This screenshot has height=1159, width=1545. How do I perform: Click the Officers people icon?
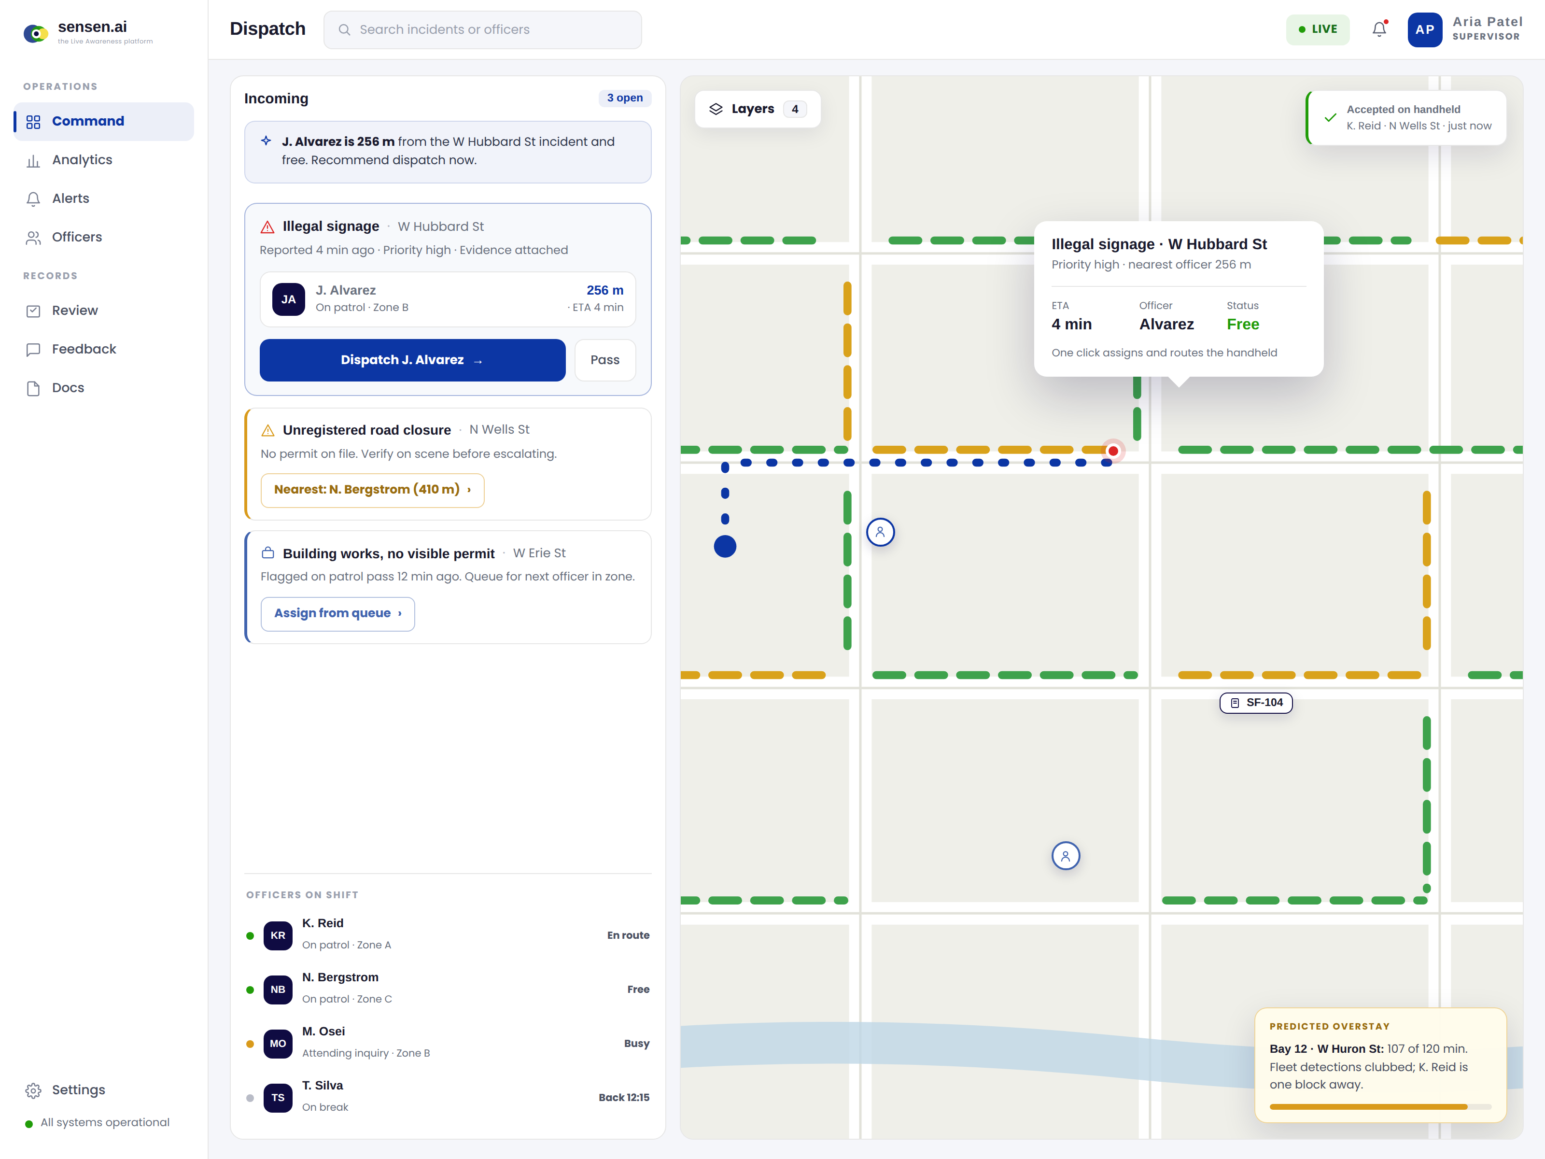[x=33, y=238]
